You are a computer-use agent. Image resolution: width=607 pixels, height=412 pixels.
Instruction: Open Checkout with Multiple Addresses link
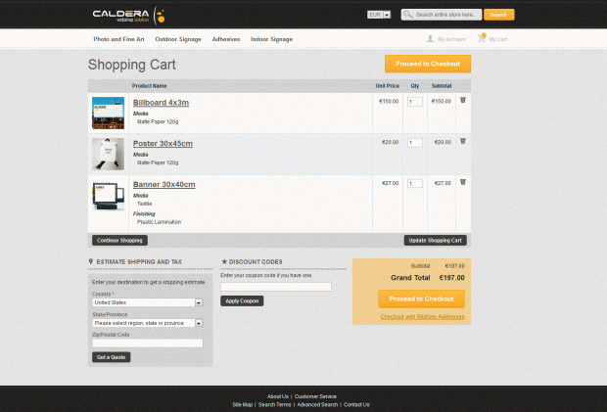[x=422, y=317]
